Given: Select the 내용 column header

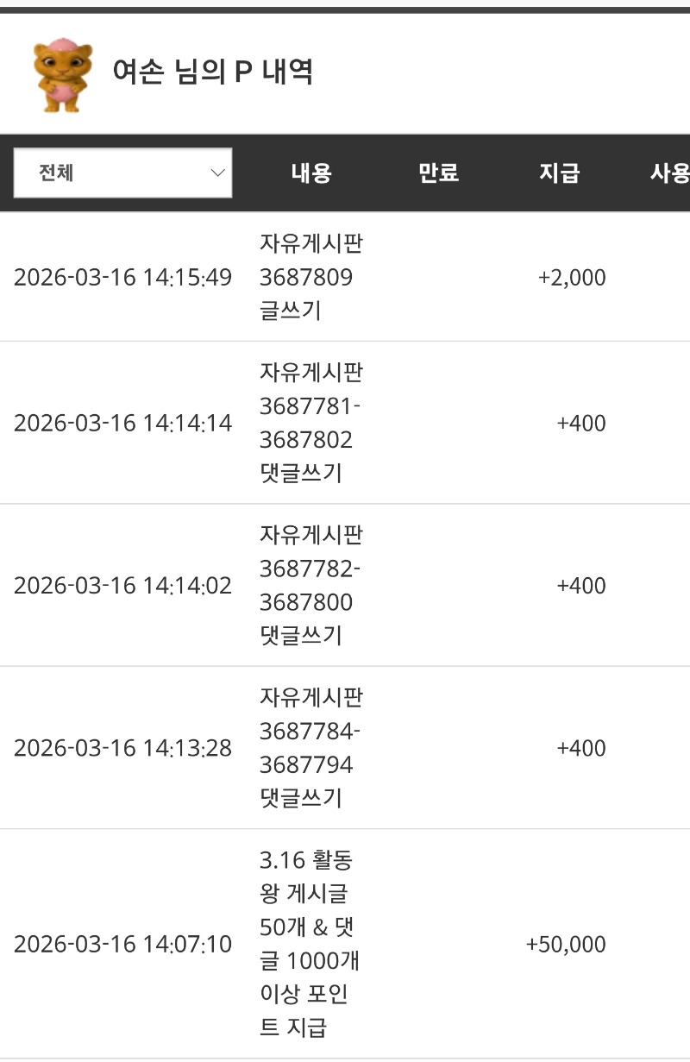Looking at the screenshot, I should pyautogui.click(x=311, y=173).
